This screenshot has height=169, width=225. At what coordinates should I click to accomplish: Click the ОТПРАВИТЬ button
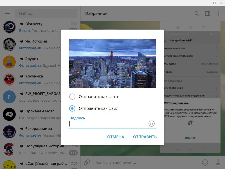[145, 137]
